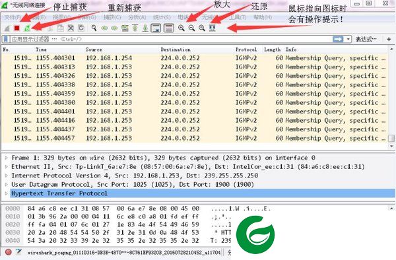Viewport: 396px width, 260px height.
Task: Open the 文件(F) menu
Action: pos(13,17)
